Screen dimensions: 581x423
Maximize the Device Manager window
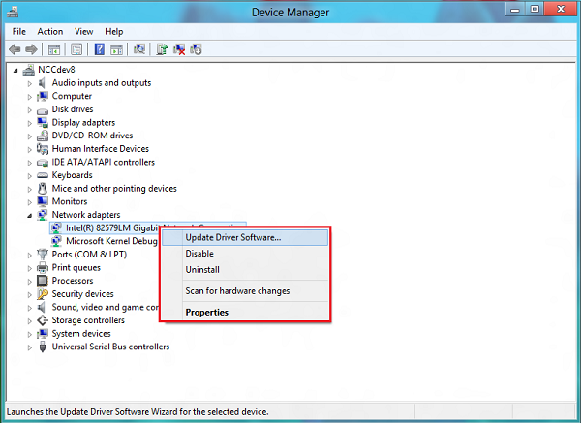(x=535, y=9)
